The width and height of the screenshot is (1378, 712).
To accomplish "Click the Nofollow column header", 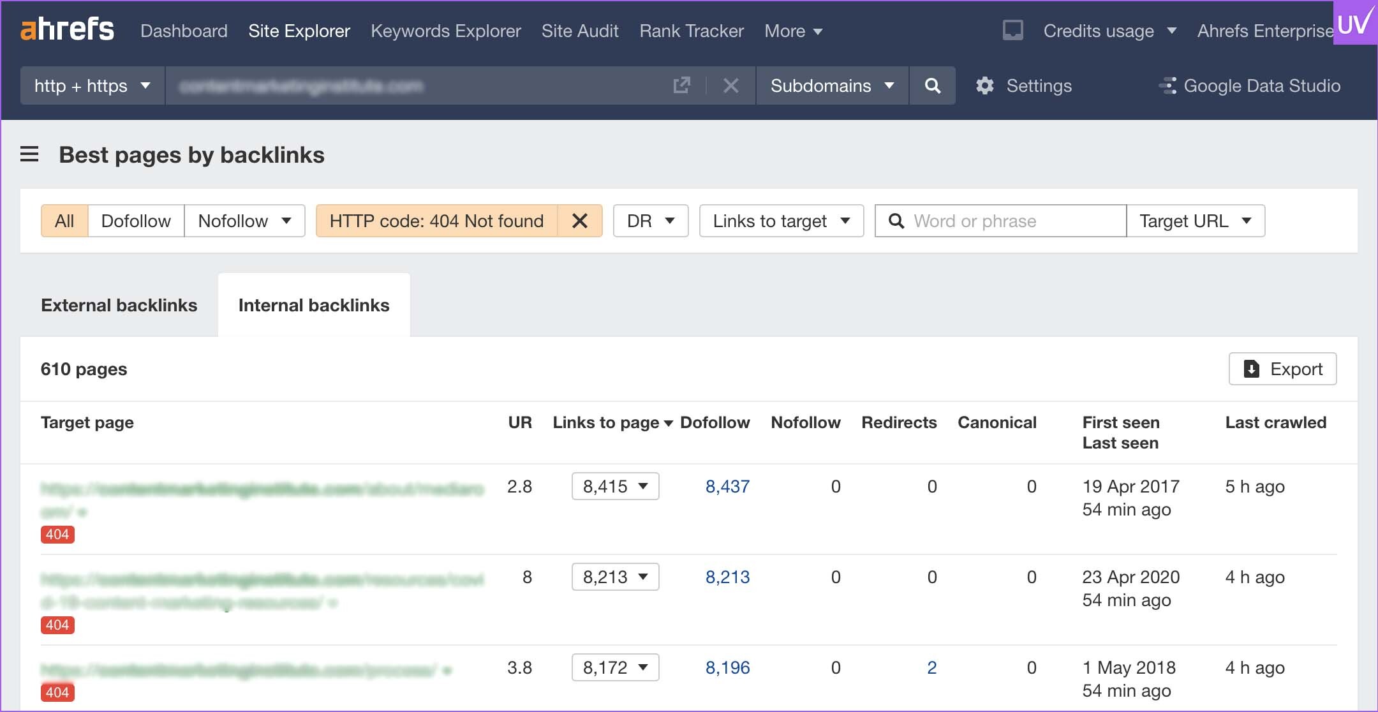I will pyautogui.click(x=806, y=422).
